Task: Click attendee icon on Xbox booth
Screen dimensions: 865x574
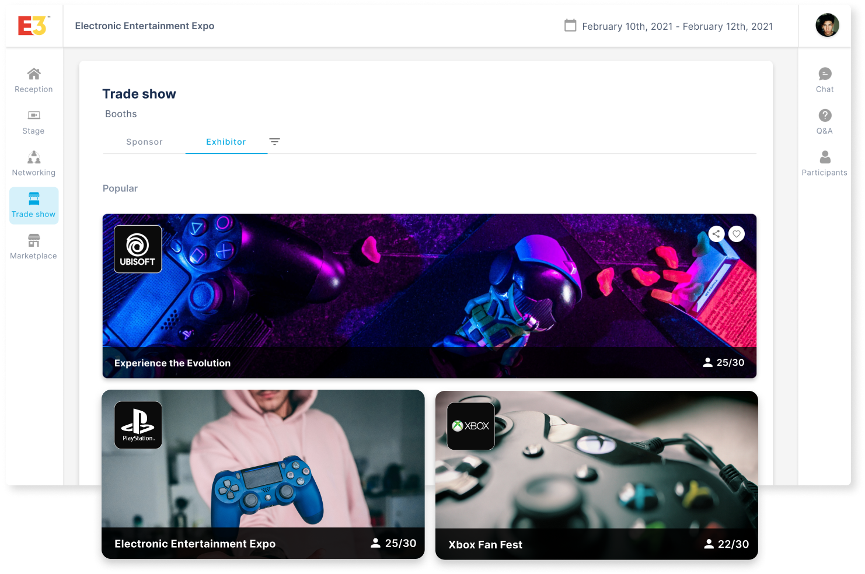Action: tap(709, 544)
